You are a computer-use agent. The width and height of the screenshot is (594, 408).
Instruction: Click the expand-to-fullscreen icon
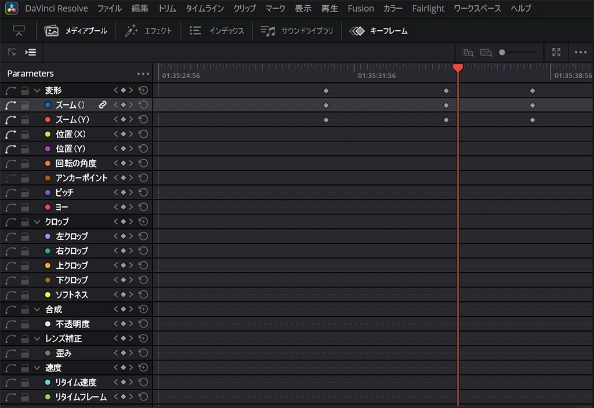pyautogui.click(x=556, y=52)
